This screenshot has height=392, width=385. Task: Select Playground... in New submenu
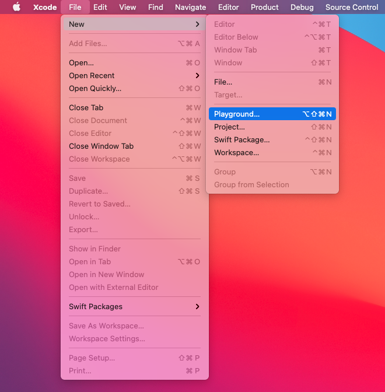tap(272, 114)
